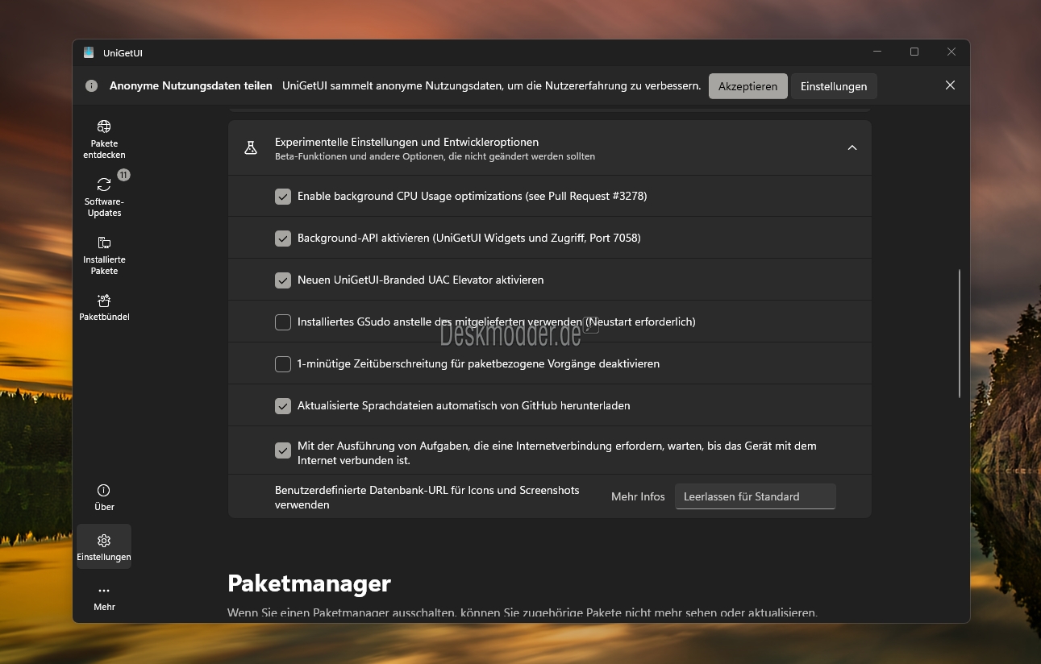Open the Über info page

104,497
